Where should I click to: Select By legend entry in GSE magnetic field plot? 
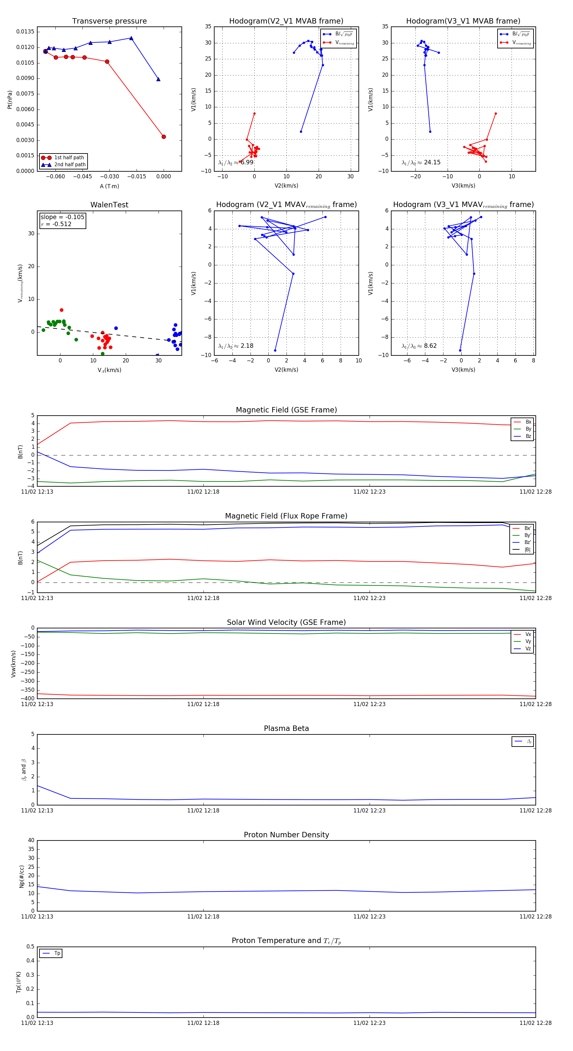pyautogui.click(x=523, y=429)
